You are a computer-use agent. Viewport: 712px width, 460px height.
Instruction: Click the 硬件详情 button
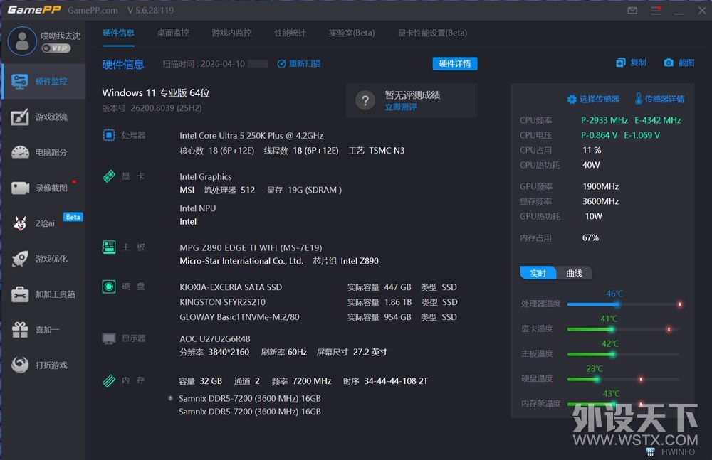[x=454, y=63]
